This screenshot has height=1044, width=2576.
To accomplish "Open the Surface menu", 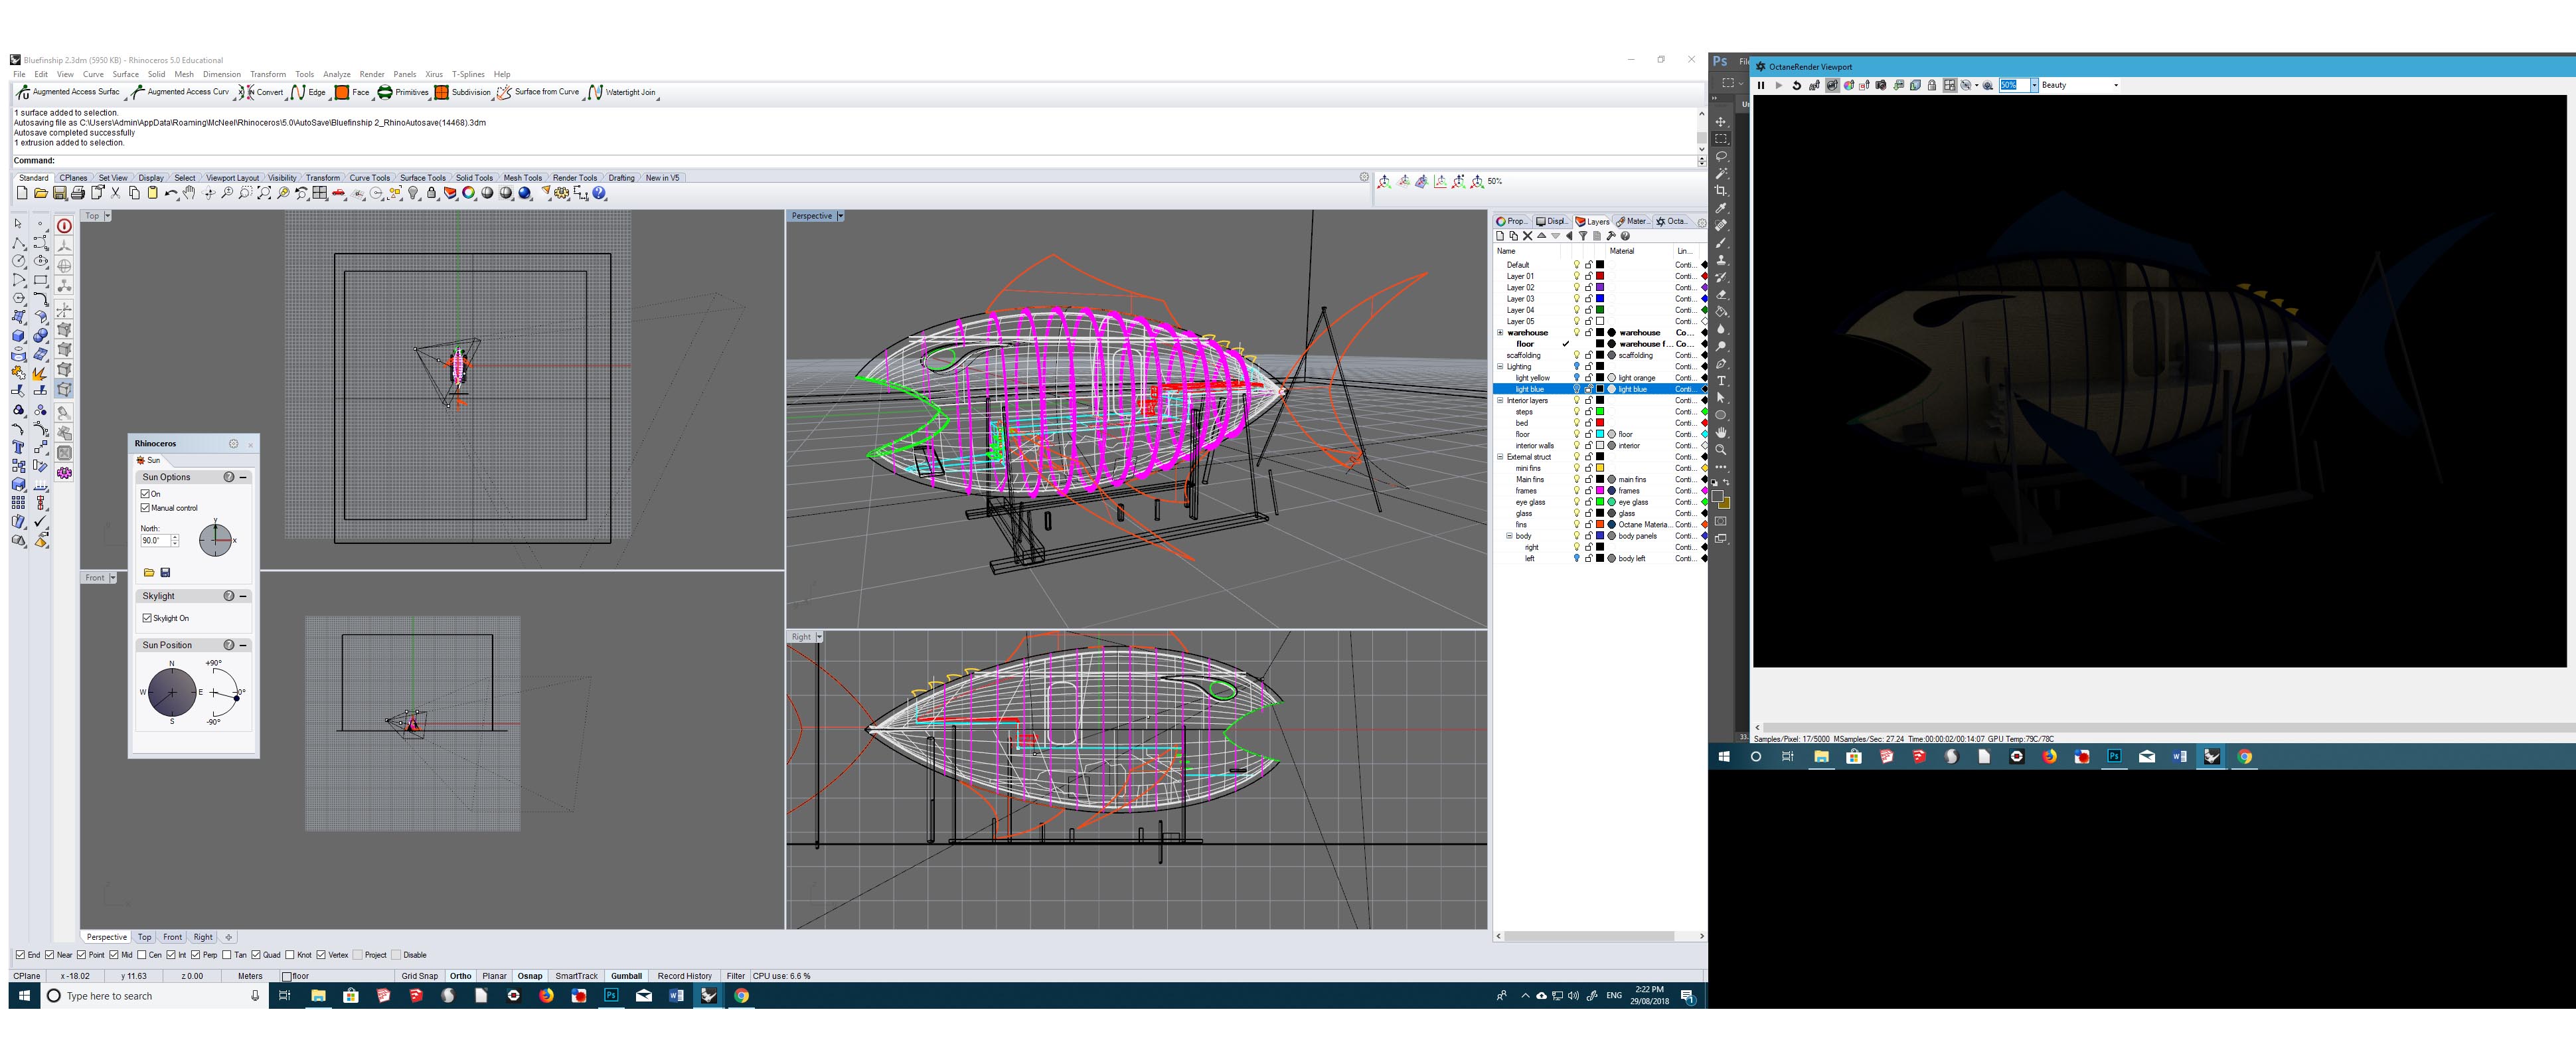I will tap(125, 74).
